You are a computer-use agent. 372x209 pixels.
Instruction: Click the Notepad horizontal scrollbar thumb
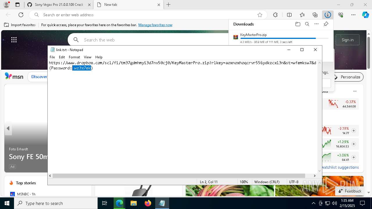pos(179,176)
